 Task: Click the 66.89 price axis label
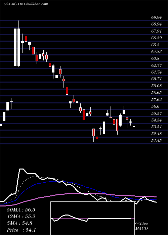(157, 38)
